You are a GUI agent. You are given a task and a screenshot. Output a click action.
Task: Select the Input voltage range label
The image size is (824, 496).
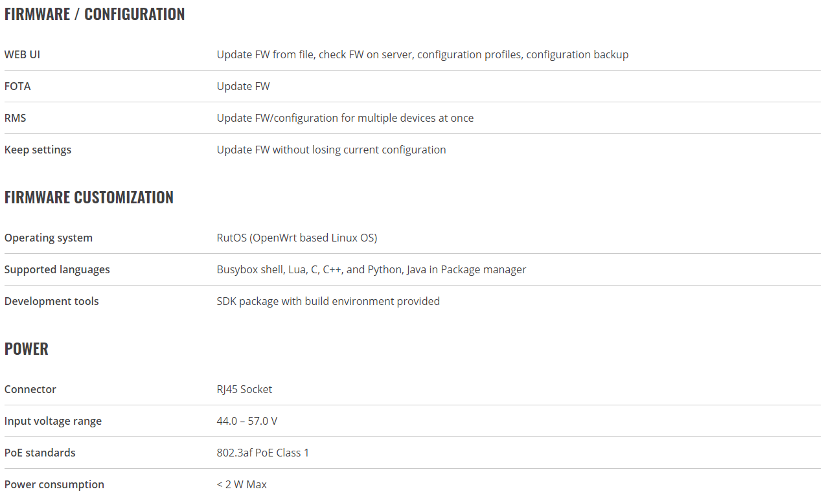coord(53,422)
